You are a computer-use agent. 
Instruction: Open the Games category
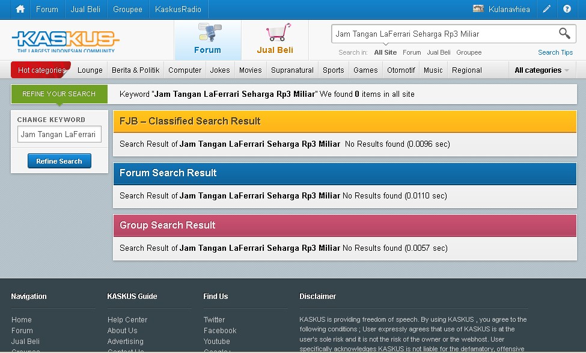point(365,70)
